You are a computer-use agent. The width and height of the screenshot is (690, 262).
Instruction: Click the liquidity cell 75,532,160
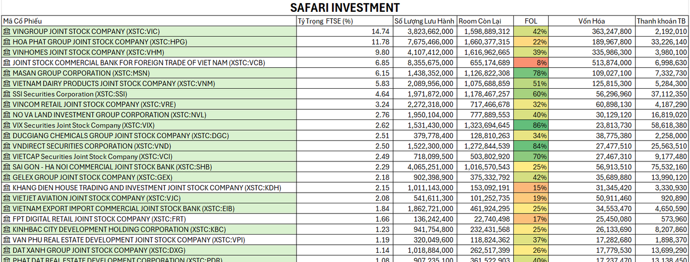point(661,167)
